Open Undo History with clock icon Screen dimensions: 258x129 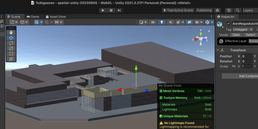(229, 10)
